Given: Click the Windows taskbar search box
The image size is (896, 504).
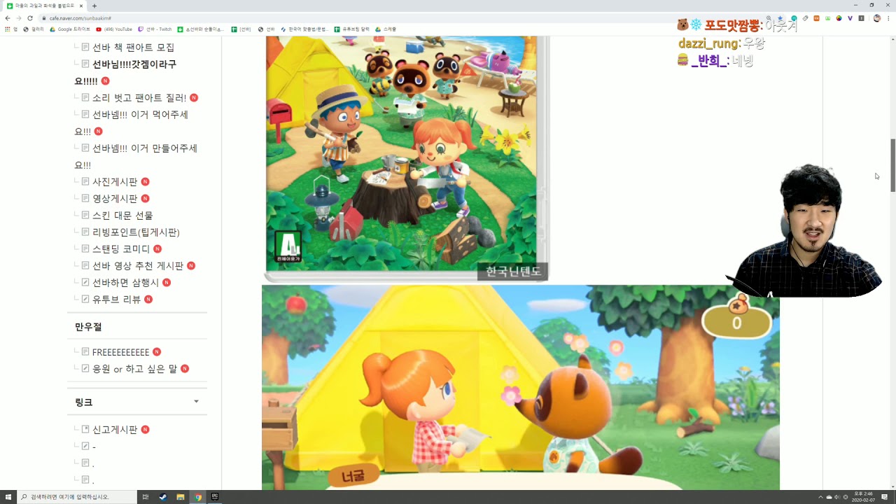Looking at the screenshot, I should tap(77, 497).
